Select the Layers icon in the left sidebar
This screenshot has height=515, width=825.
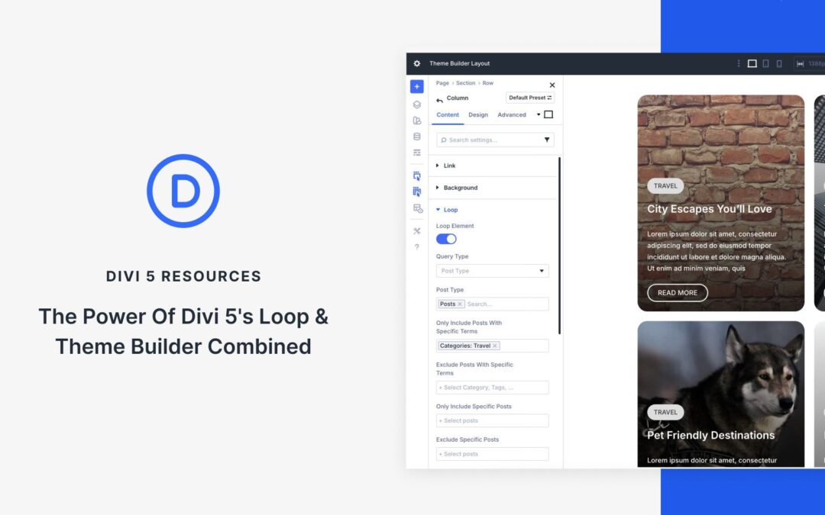coord(416,103)
